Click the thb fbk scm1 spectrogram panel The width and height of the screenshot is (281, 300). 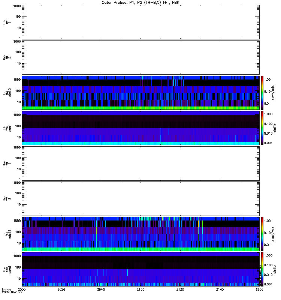coord(140,128)
